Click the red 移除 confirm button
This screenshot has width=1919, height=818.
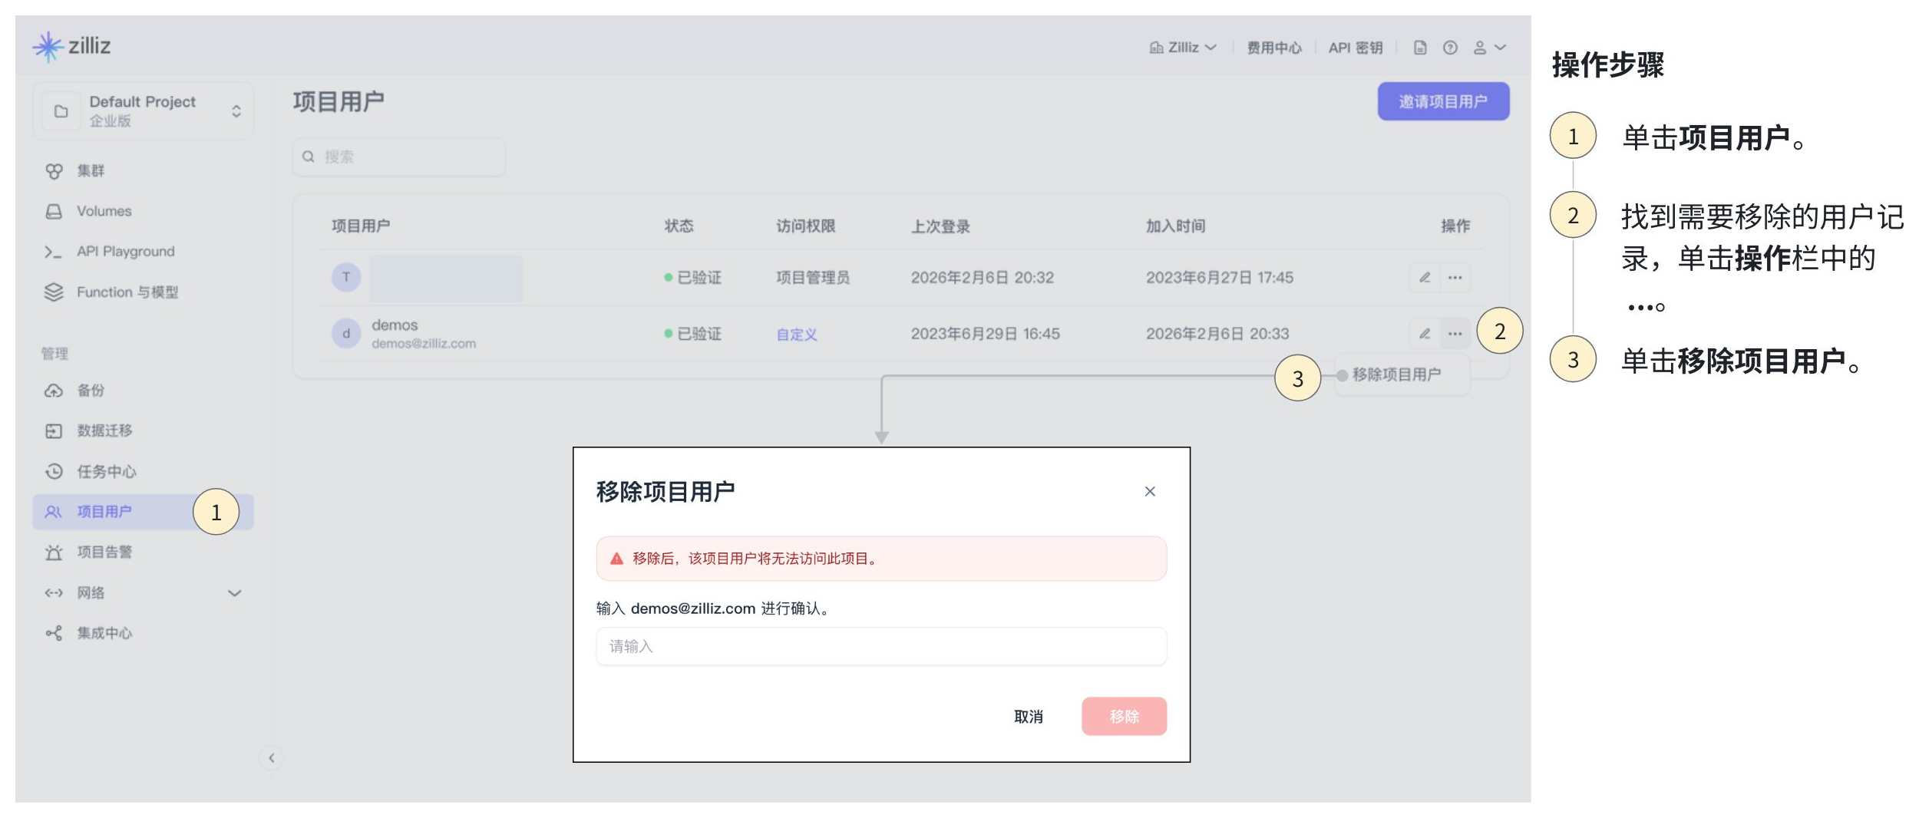pos(1124,716)
